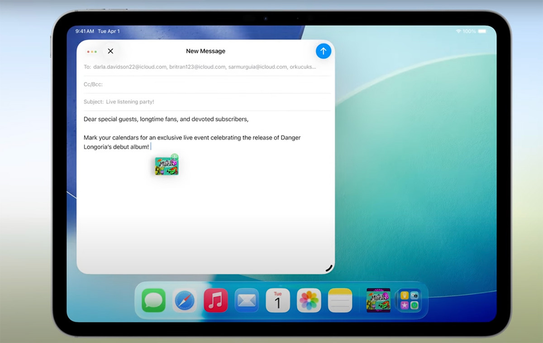Open the Apple Music app in the dock
The height and width of the screenshot is (343, 543).
[215, 300]
